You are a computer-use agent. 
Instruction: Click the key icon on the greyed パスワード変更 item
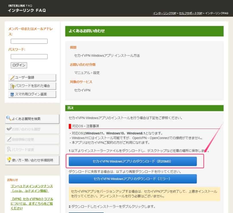(9, 149)
